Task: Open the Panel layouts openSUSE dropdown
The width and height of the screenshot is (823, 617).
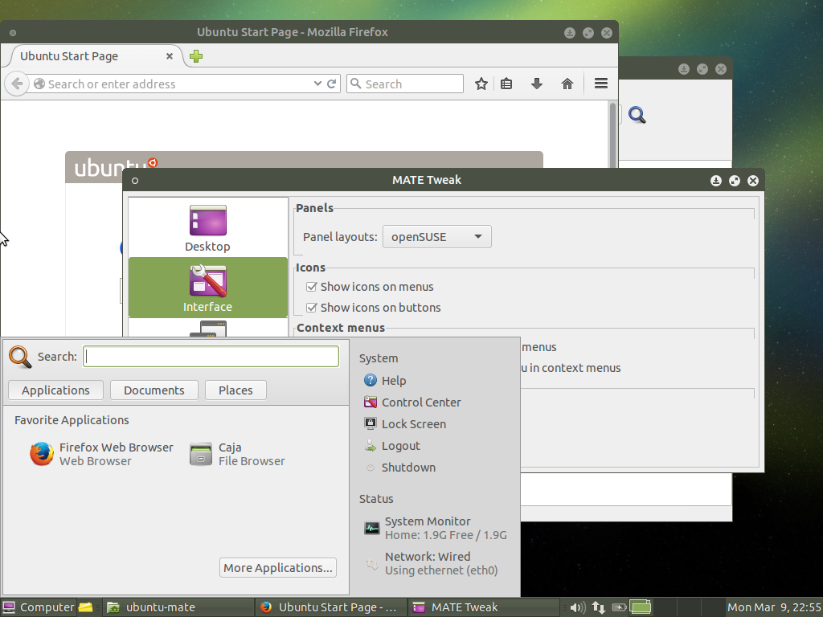Action: click(x=436, y=237)
